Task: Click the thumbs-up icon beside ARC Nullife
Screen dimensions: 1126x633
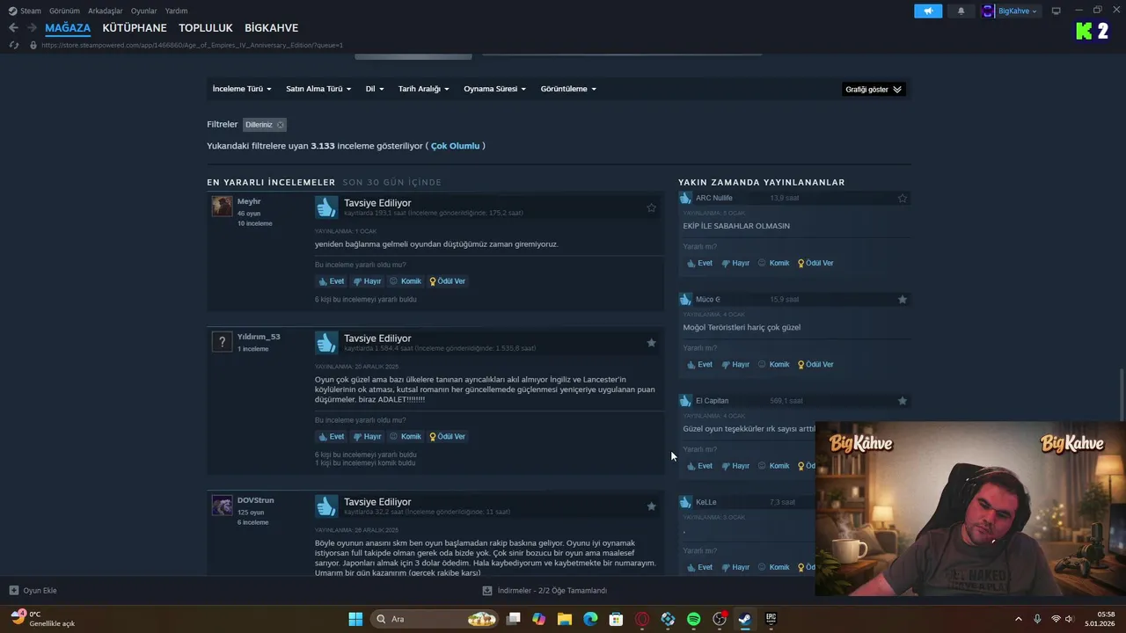Action: (685, 198)
